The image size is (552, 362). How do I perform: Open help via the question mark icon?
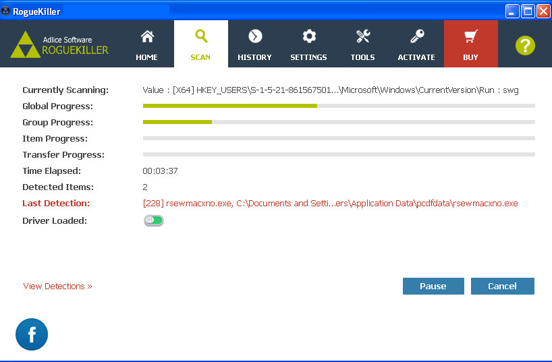point(525,45)
